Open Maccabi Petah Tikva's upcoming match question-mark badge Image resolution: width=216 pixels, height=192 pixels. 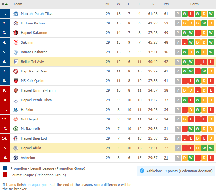(178, 14)
